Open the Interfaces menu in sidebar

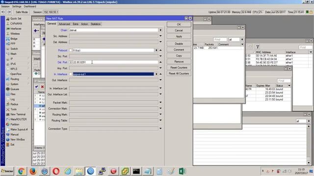pyautogui.click(x=16, y=29)
